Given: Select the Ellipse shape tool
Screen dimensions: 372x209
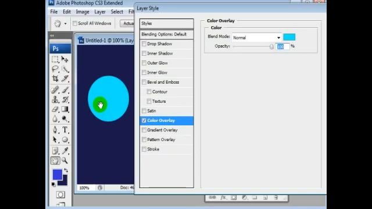Looking at the screenshot, I should pyautogui.click(x=65, y=139).
